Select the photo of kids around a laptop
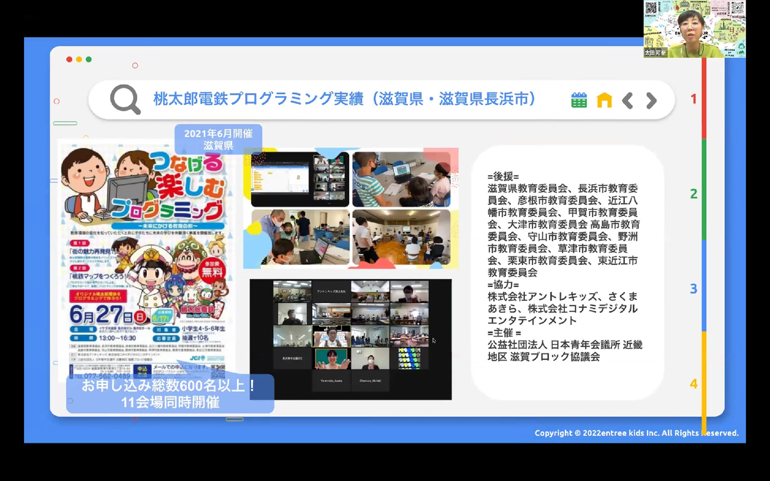Image resolution: width=770 pixels, height=481 pixels. 402,179
